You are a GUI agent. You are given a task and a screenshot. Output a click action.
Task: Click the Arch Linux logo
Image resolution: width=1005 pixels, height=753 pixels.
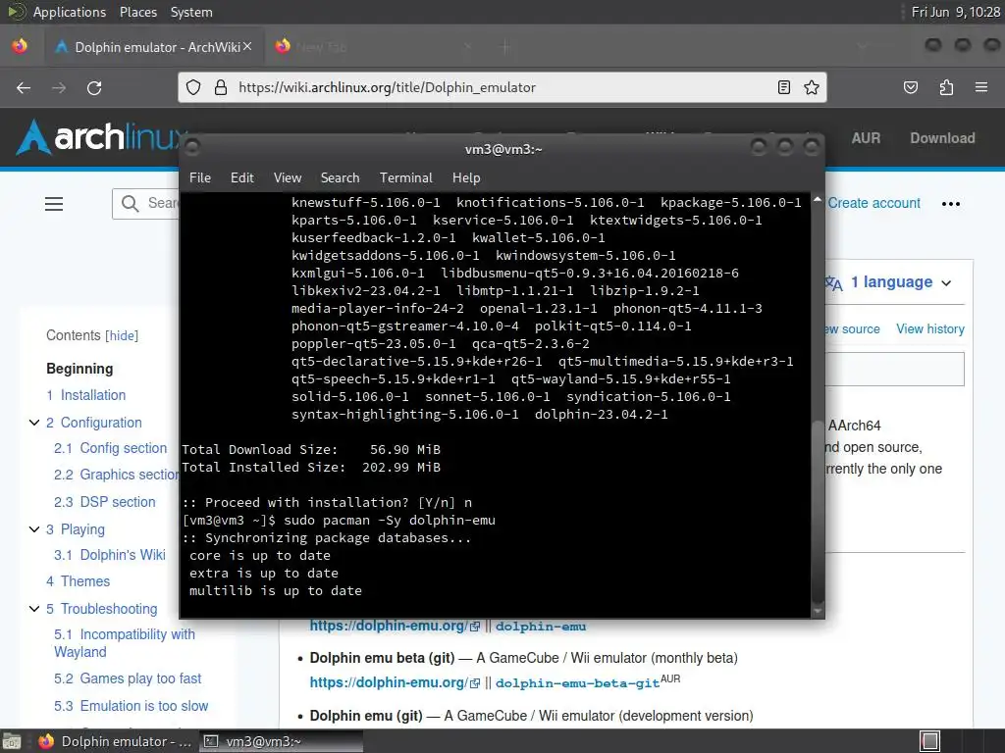click(99, 137)
